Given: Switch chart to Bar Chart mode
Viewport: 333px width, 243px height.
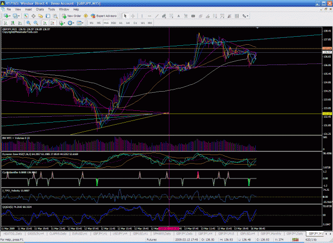Looking at the screenshot, I should (x=5, y=23).
